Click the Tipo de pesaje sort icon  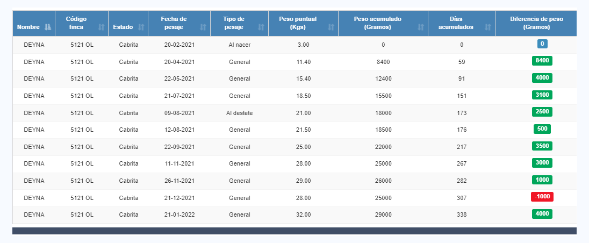[261, 27]
